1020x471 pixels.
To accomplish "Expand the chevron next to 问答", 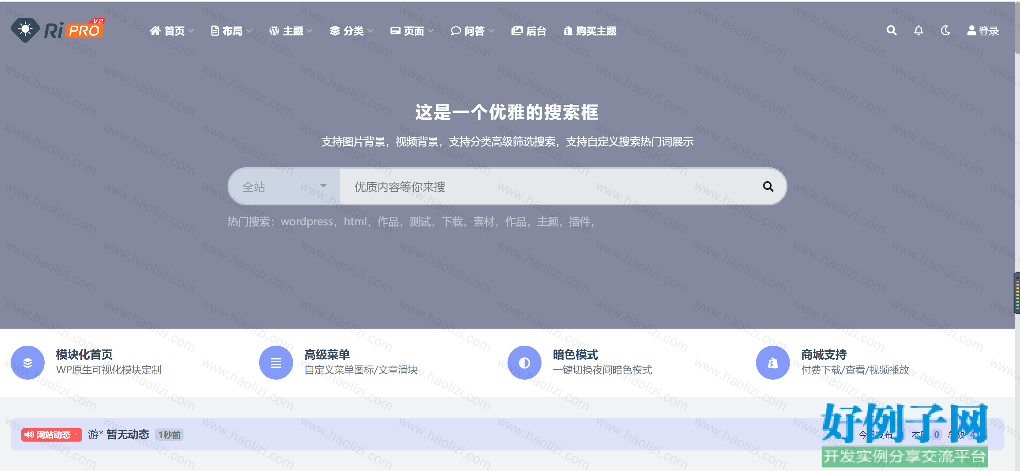I will coord(491,31).
